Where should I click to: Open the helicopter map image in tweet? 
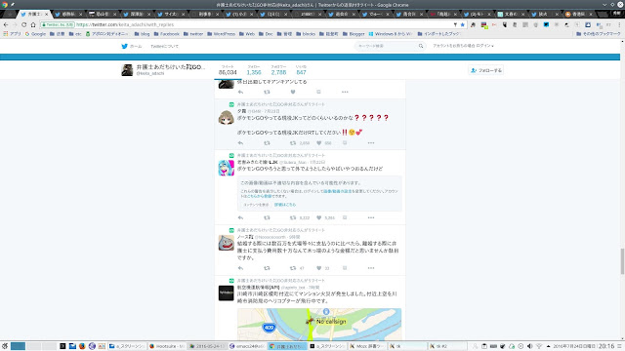click(x=319, y=324)
